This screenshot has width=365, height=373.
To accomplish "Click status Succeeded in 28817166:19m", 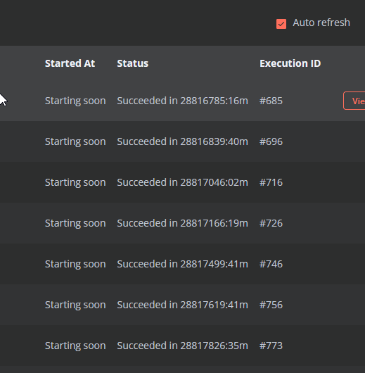I will pos(182,223).
